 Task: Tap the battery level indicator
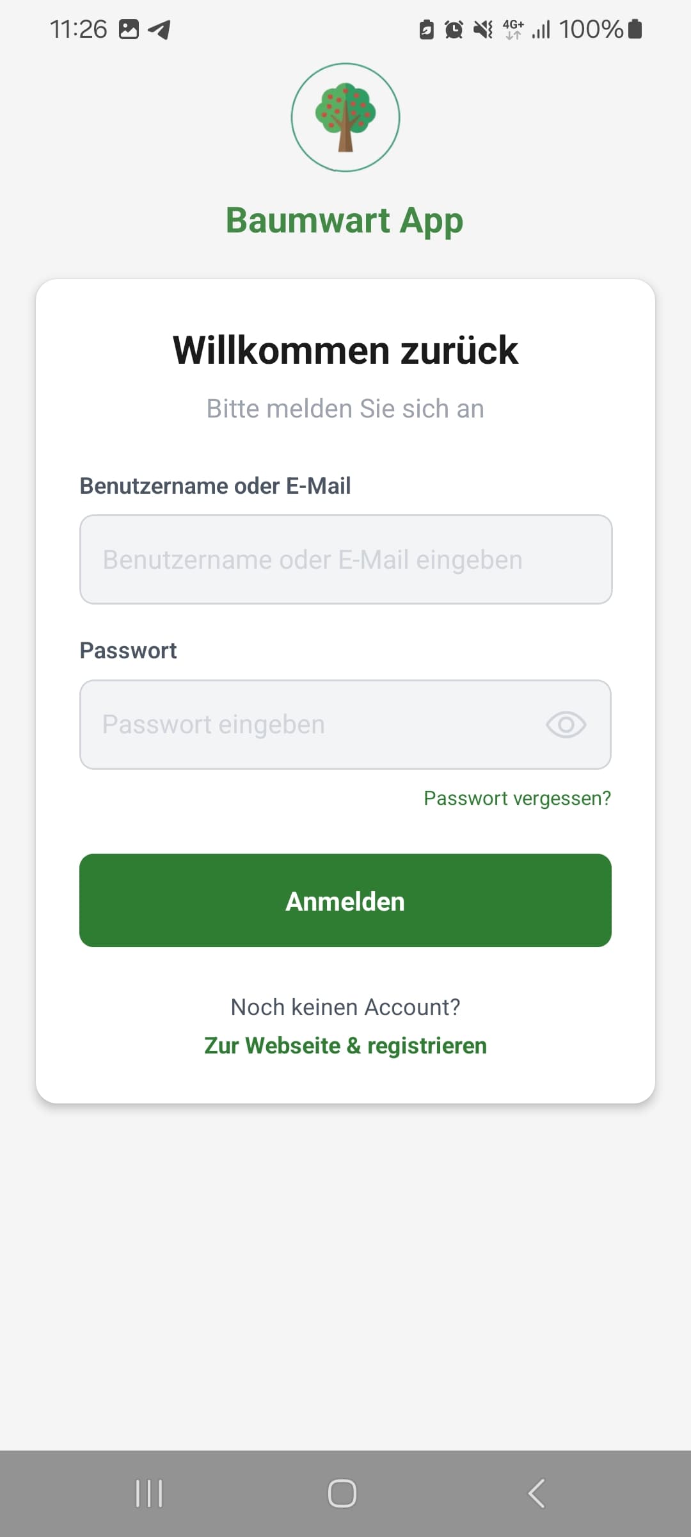coord(635,29)
